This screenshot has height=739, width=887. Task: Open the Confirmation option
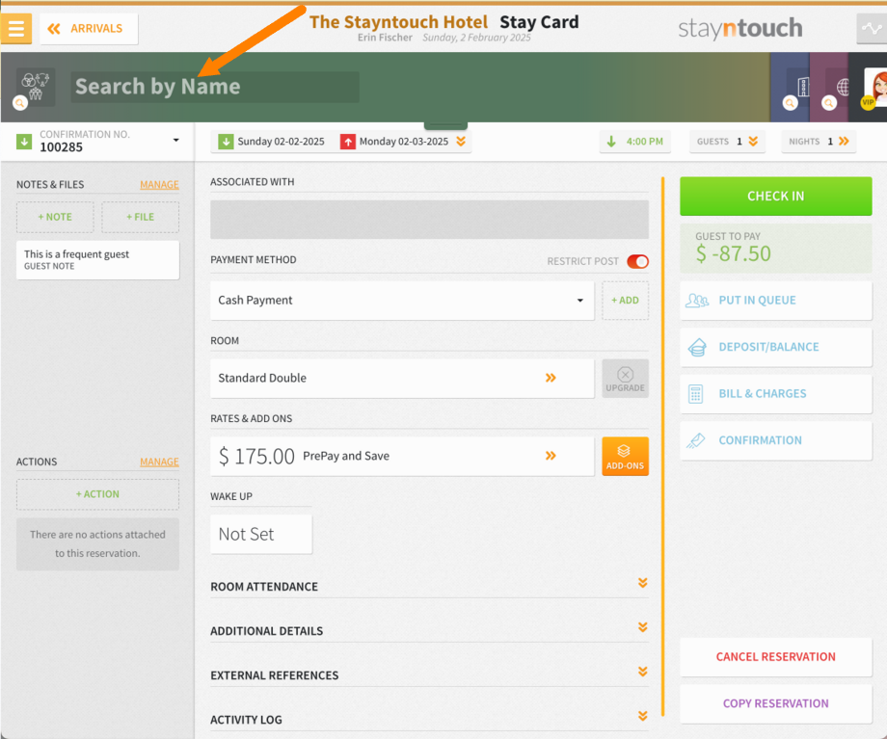(775, 440)
